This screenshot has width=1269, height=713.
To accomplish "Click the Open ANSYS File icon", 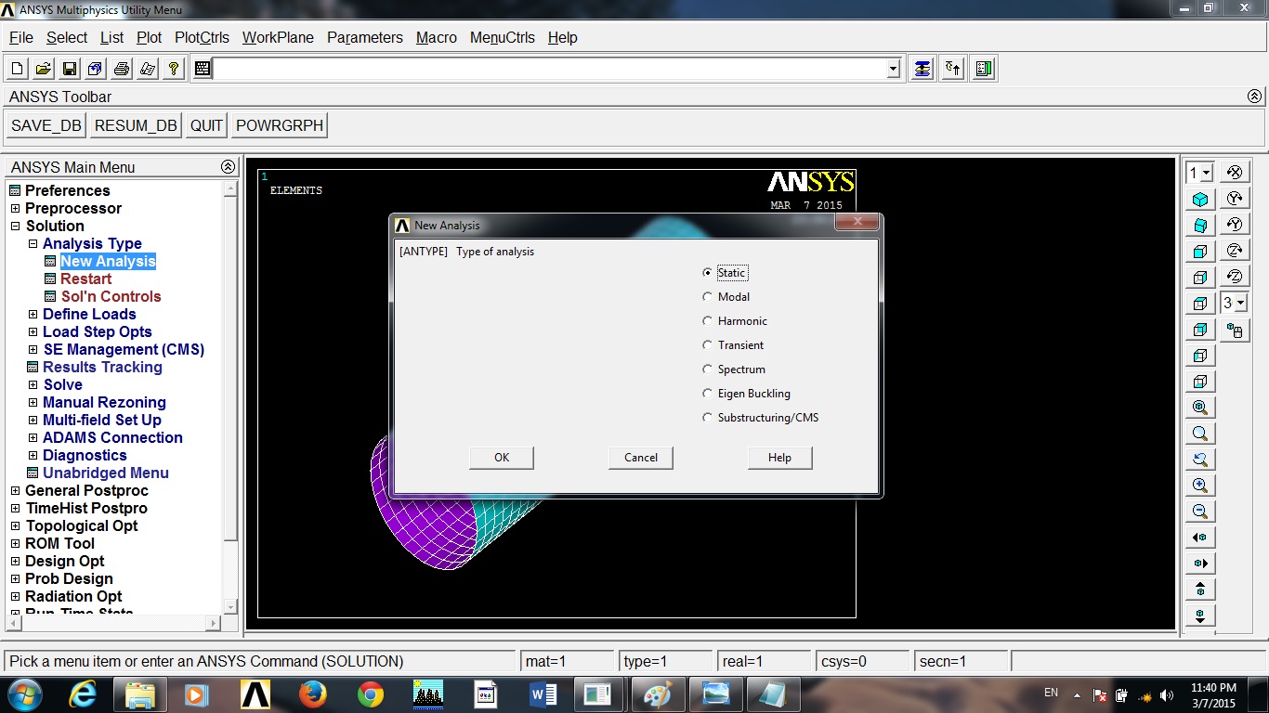I will pyautogui.click(x=44, y=69).
